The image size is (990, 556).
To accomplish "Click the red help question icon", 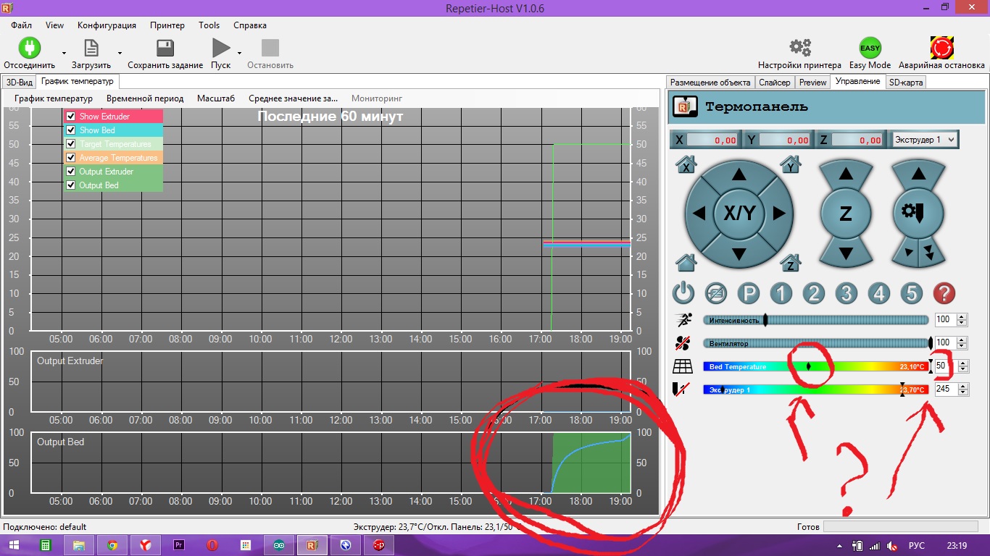I will pos(944,293).
